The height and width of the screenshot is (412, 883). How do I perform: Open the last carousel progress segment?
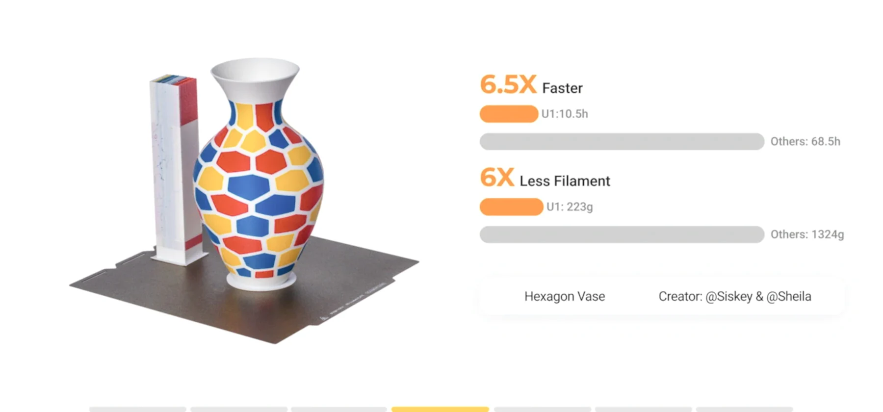(x=744, y=409)
